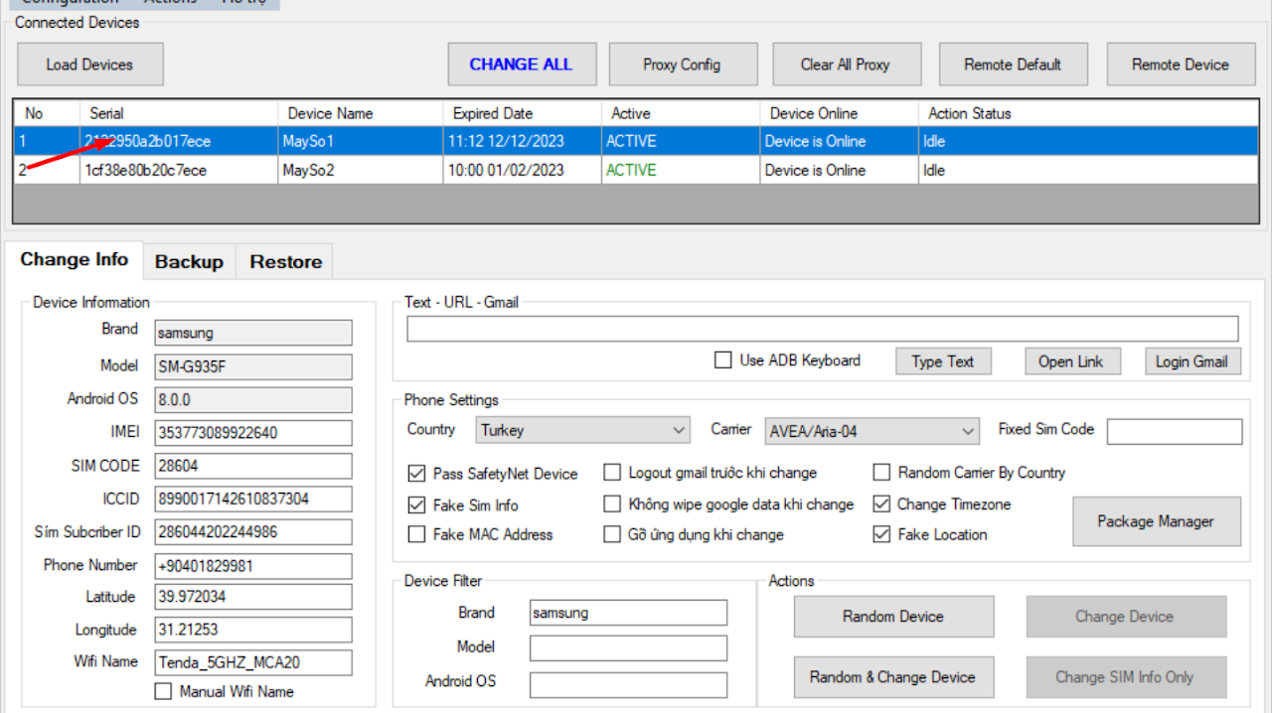
Task: Open the Proxy Config settings
Action: pos(682,65)
